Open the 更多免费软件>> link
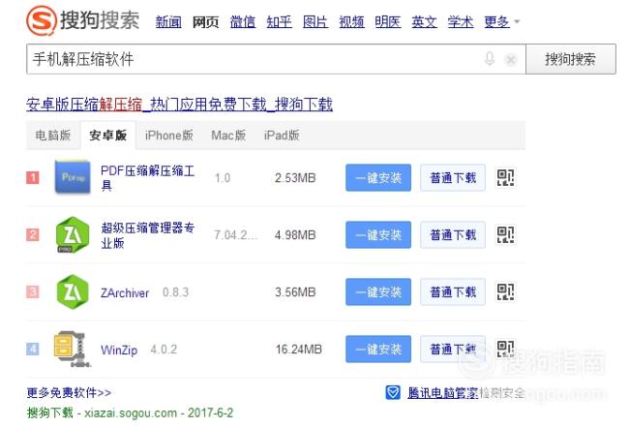Image resolution: width=629 pixels, height=427 pixels. click(69, 392)
